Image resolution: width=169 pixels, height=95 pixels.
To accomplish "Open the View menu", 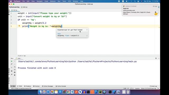I will coord(33,1).
